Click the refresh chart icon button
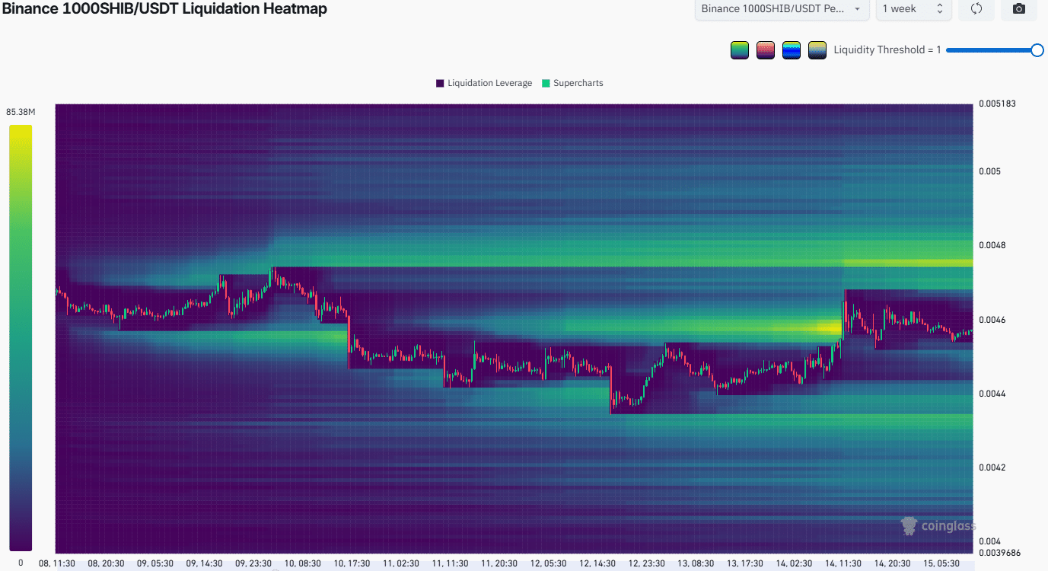The height and width of the screenshot is (571, 1048). pos(976,9)
